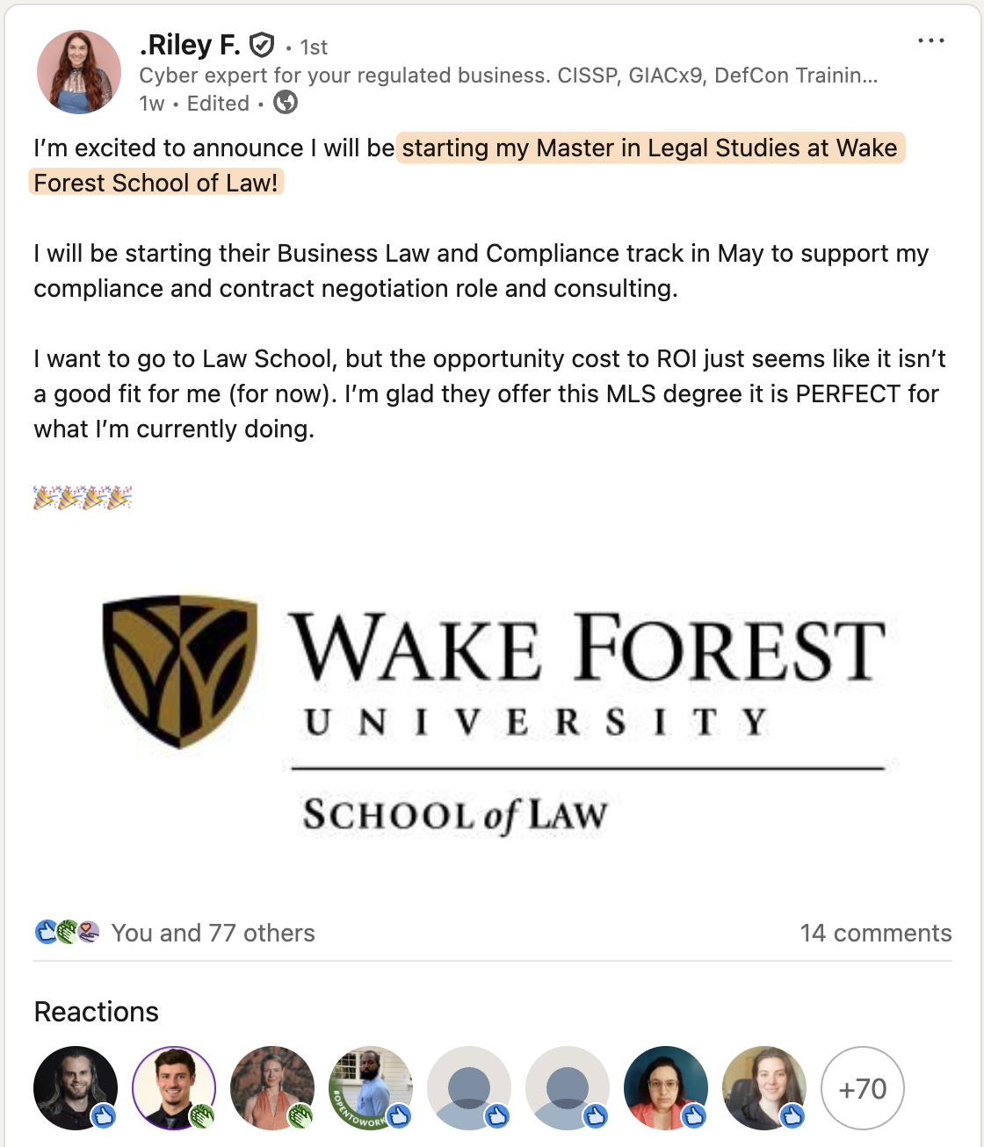This screenshot has width=984, height=1147.
Task: Click the thumbs-up badge on the first reactor avatar
Action: 103,1115
